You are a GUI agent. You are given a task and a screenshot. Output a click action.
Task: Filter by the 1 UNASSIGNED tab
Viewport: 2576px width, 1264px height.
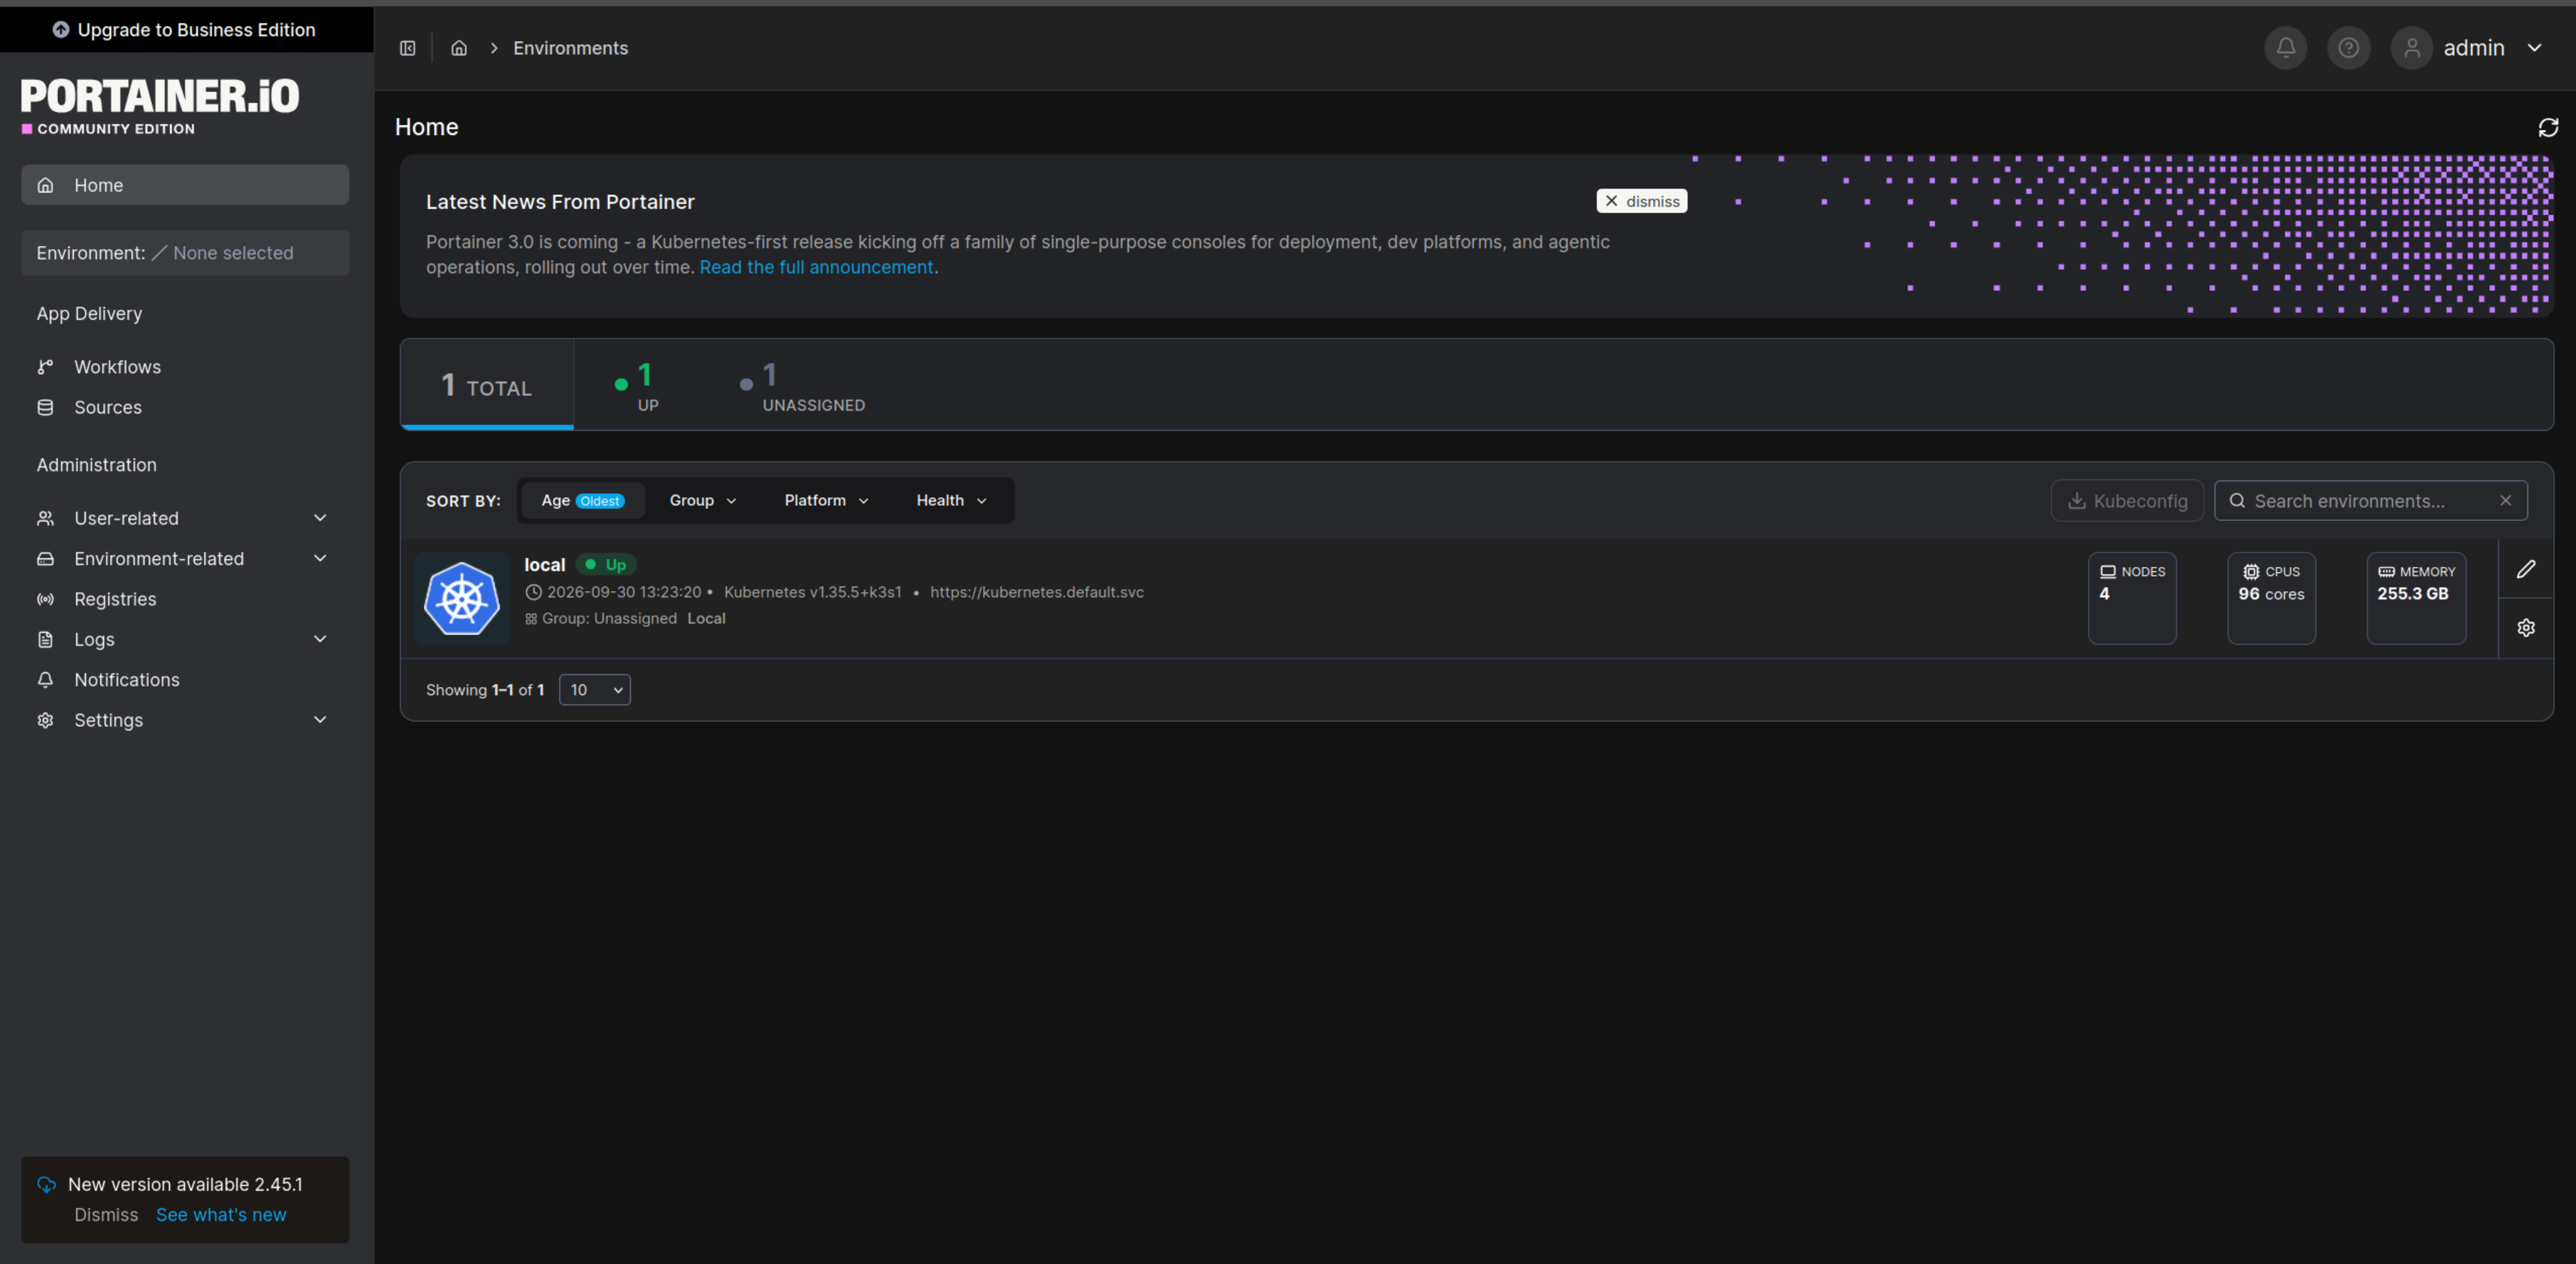click(x=802, y=385)
